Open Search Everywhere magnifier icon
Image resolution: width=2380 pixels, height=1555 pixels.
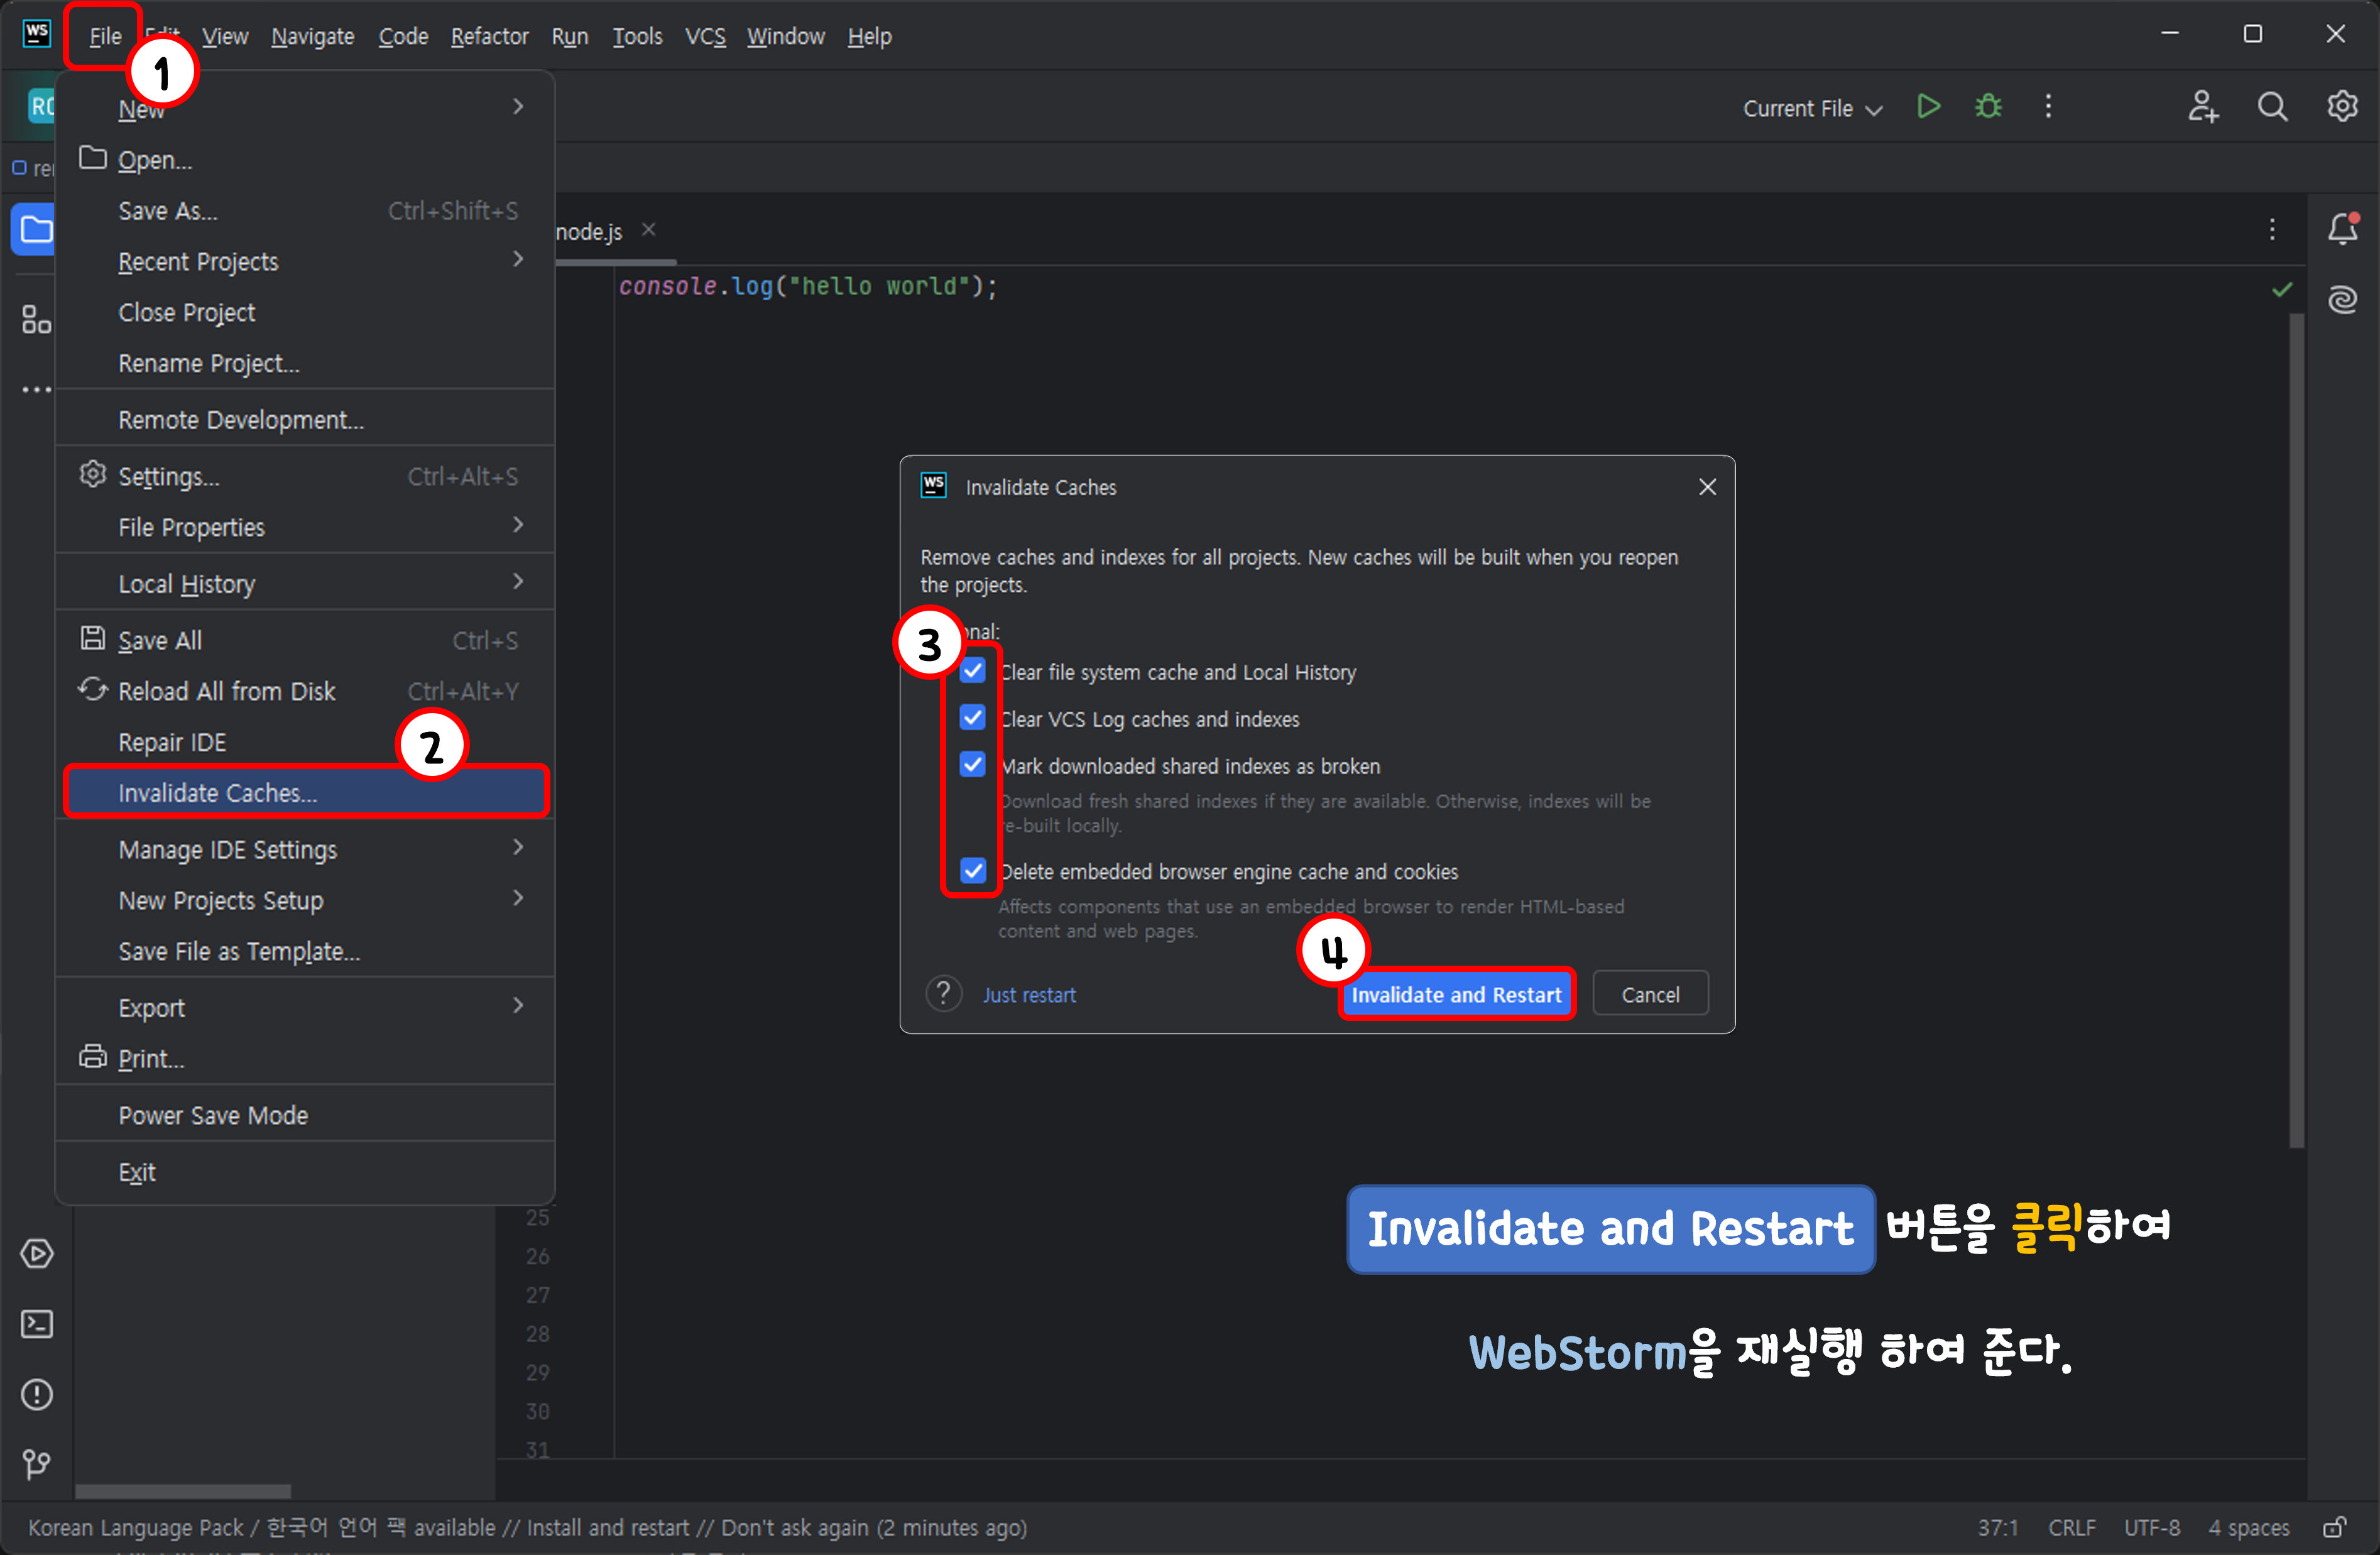(2272, 107)
